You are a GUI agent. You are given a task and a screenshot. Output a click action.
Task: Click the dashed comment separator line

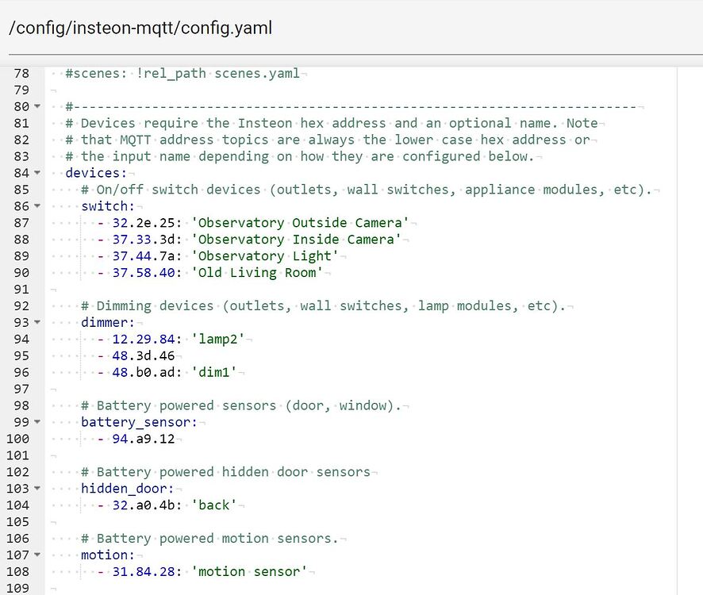(x=351, y=107)
